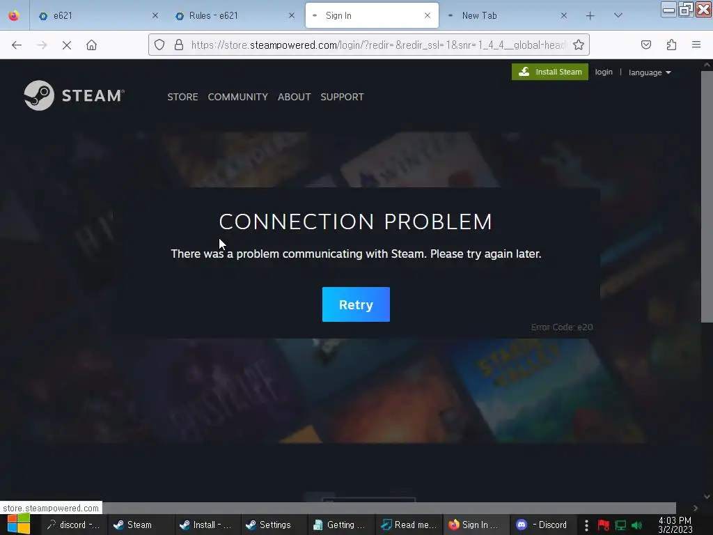Open the clock showing 4:03 PM
This screenshot has height=535, width=713.
point(675,525)
